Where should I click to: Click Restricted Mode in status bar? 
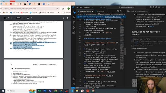82,88
